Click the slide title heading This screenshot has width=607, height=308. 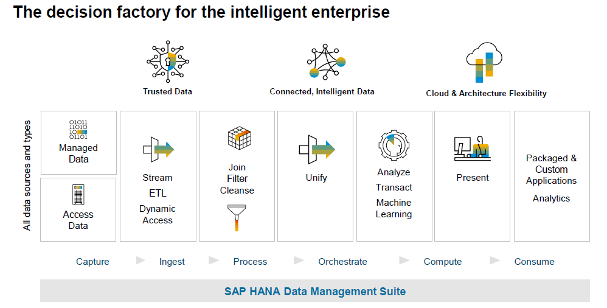(x=201, y=12)
